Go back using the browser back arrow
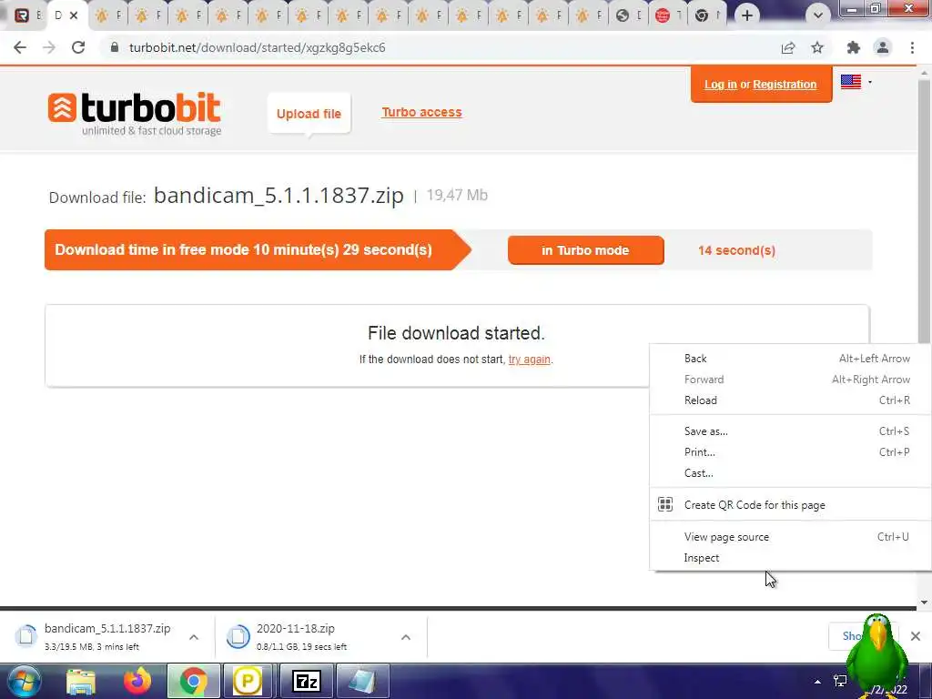Image resolution: width=932 pixels, height=699 pixels. (20, 47)
